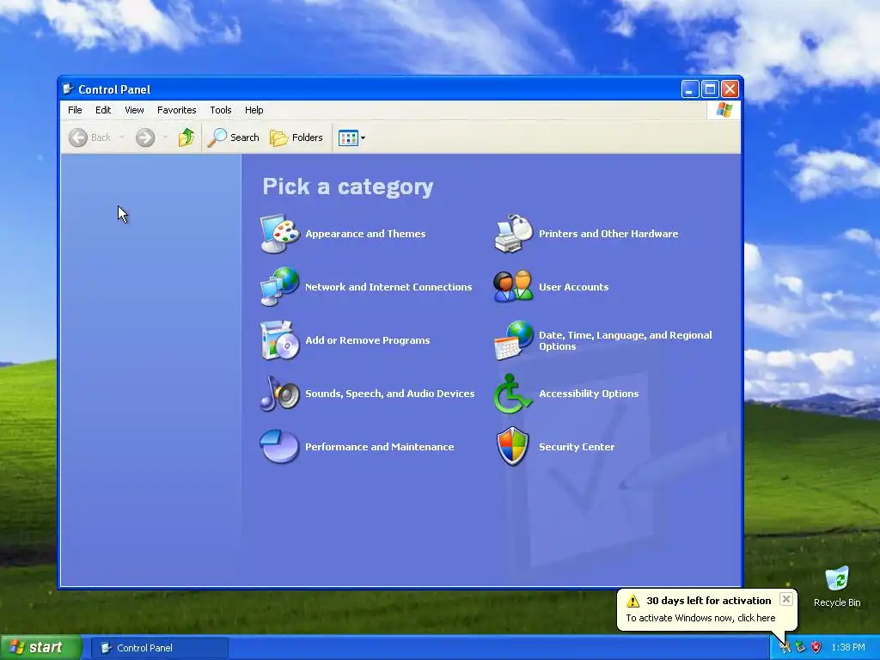Image resolution: width=880 pixels, height=660 pixels.
Task: Open the Performance and Maintenance pie chart icon
Action: click(x=279, y=447)
